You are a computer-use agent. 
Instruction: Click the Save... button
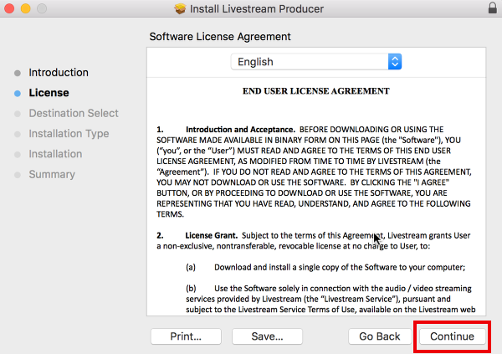tap(267, 336)
